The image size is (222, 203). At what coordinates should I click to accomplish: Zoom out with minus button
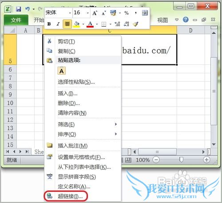156,160
